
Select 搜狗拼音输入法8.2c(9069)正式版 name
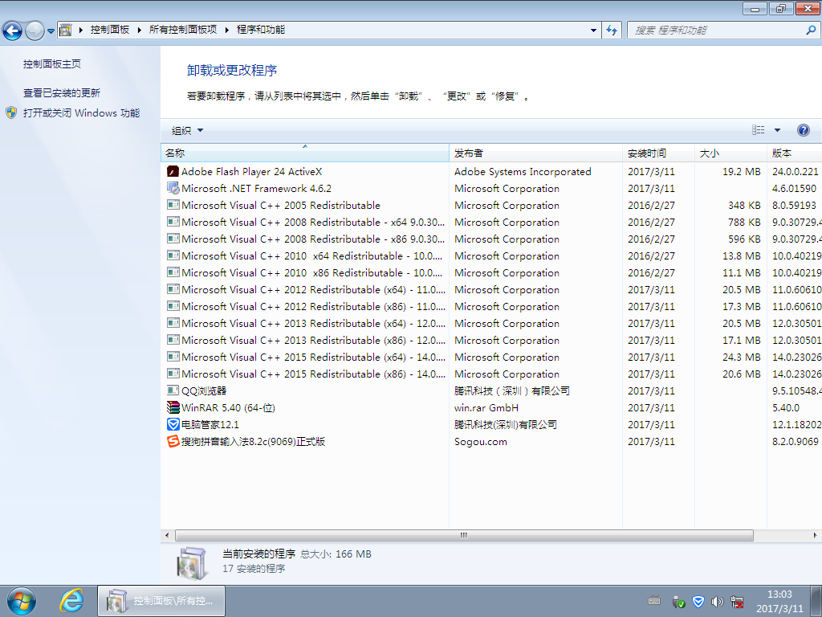253,441
